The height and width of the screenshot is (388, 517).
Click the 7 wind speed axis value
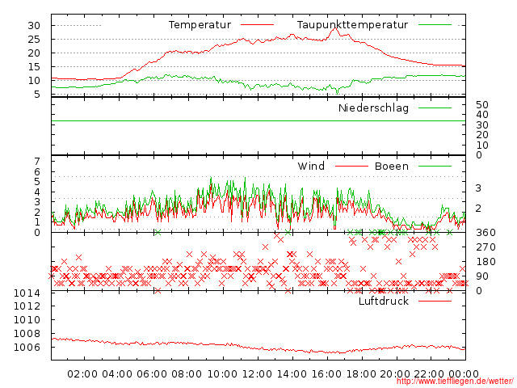point(37,162)
